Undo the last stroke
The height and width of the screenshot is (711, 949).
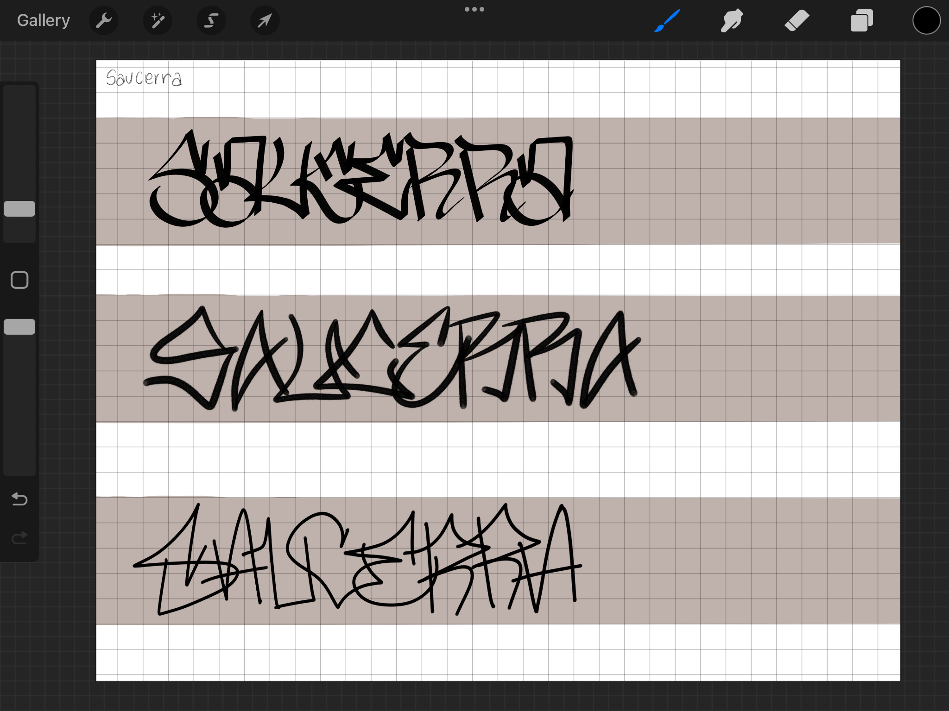click(19, 499)
